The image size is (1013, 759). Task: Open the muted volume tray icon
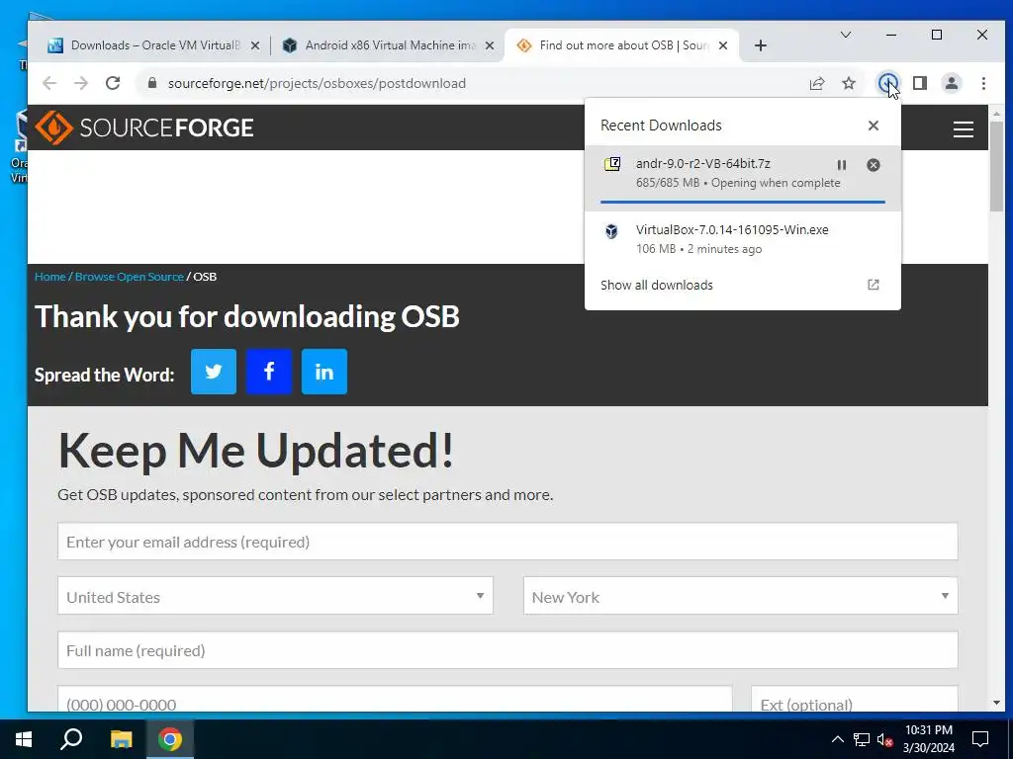(x=884, y=739)
